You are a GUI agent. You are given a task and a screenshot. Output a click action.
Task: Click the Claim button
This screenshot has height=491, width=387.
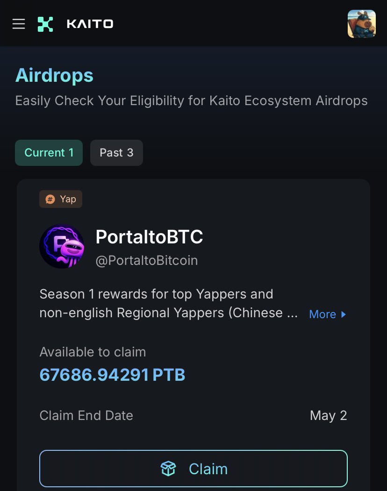click(193, 469)
